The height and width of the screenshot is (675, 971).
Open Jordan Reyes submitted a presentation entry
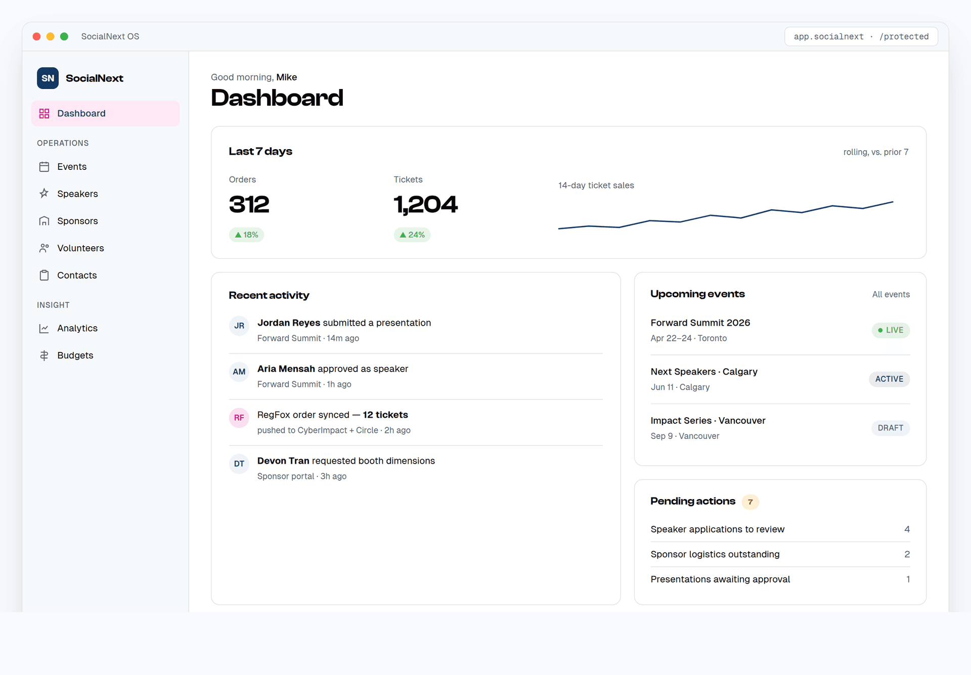tap(415, 330)
